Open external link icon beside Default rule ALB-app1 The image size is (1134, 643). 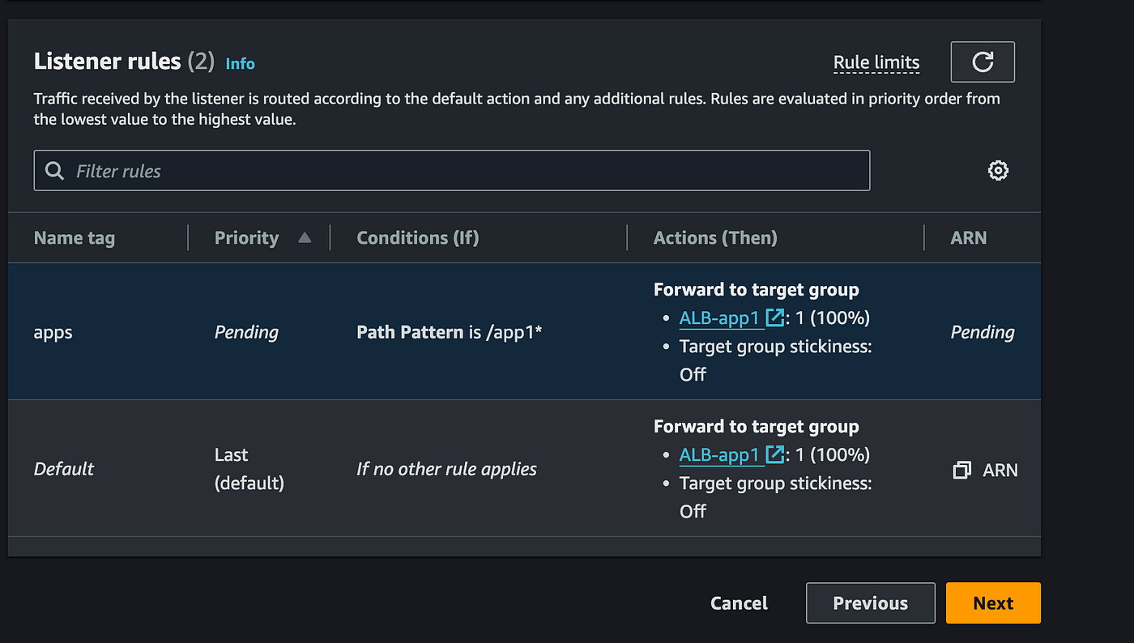775,454
